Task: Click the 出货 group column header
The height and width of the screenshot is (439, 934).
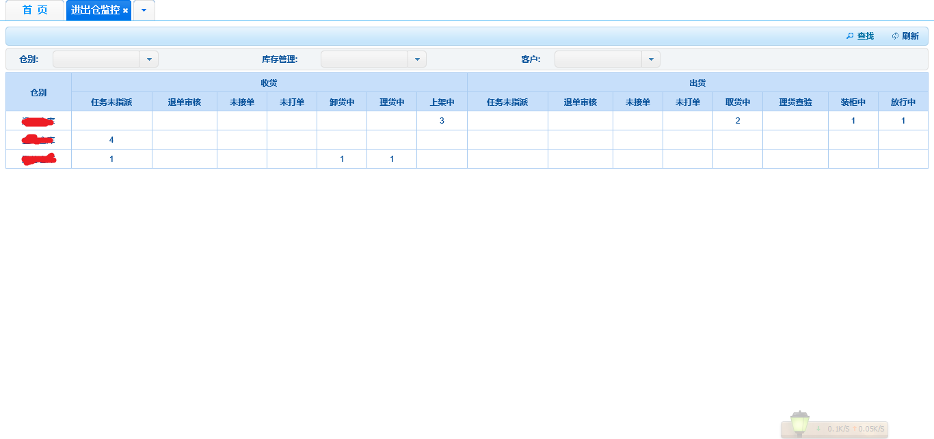Action: (x=697, y=83)
